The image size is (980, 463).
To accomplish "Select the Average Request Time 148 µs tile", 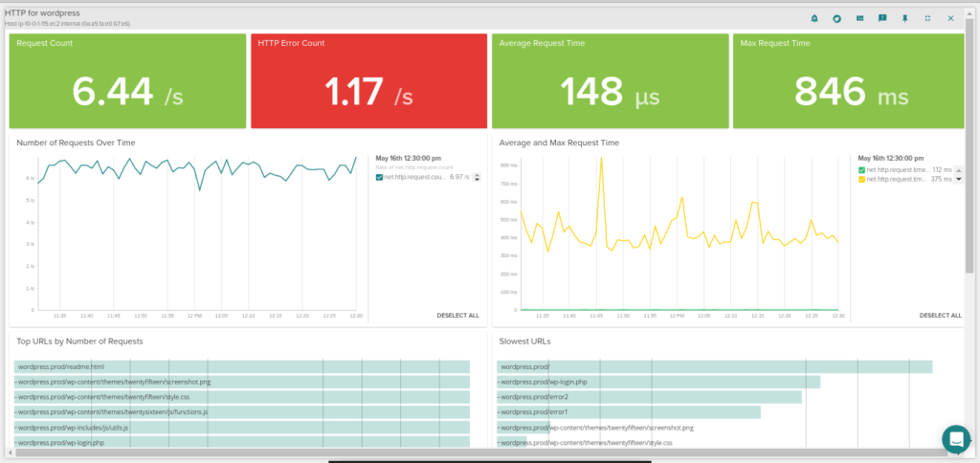I will [610, 81].
